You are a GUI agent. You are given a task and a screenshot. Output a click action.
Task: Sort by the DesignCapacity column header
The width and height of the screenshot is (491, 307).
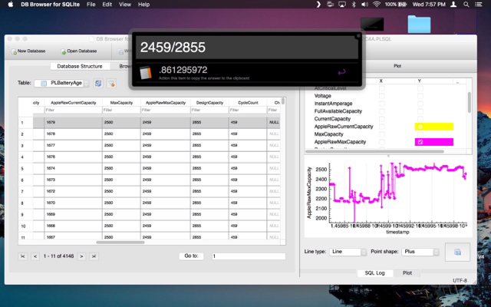[209, 103]
